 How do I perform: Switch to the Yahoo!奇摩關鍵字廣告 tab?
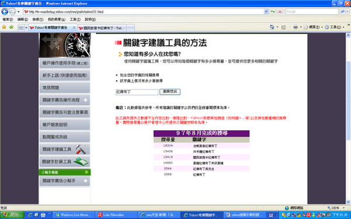click(x=50, y=27)
